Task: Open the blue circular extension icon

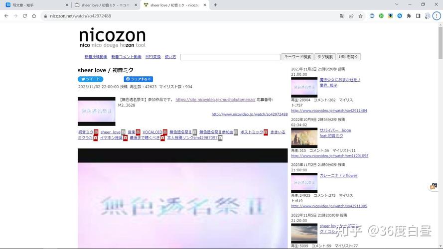Action: 400,16
